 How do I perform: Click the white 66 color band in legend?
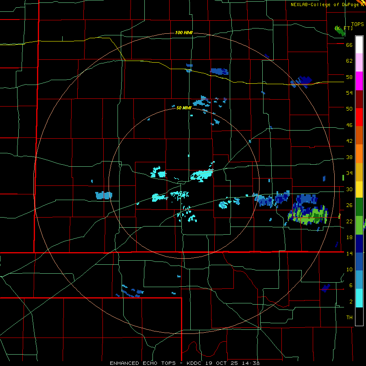(359, 45)
